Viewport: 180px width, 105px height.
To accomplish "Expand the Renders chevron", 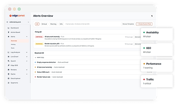I will 27,70.
